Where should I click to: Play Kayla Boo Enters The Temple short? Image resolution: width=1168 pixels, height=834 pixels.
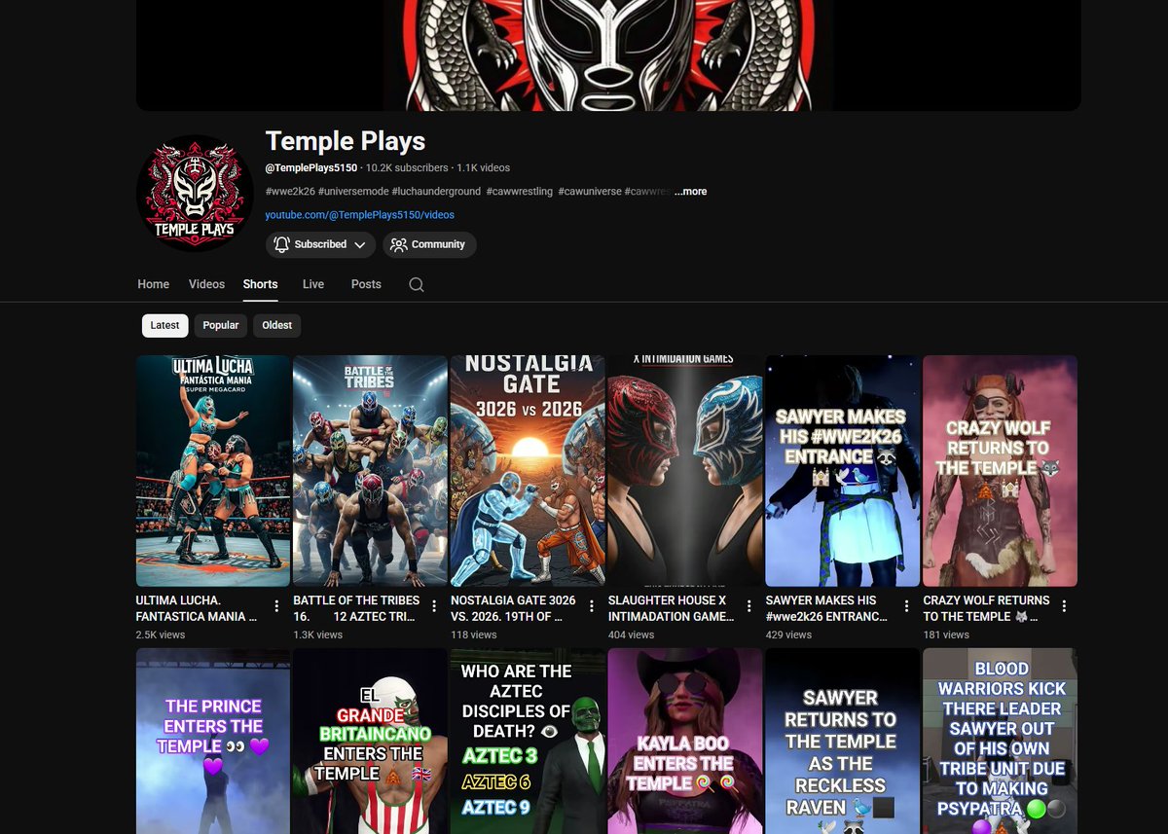click(685, 742)
